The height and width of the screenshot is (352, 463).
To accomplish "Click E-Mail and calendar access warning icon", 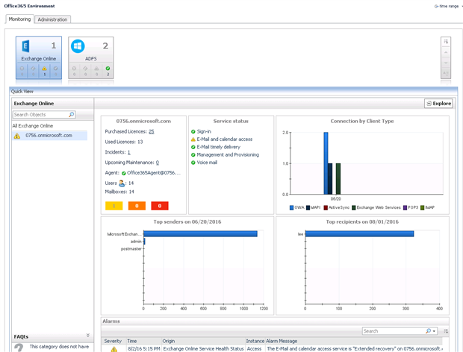I will pos(193,139).
